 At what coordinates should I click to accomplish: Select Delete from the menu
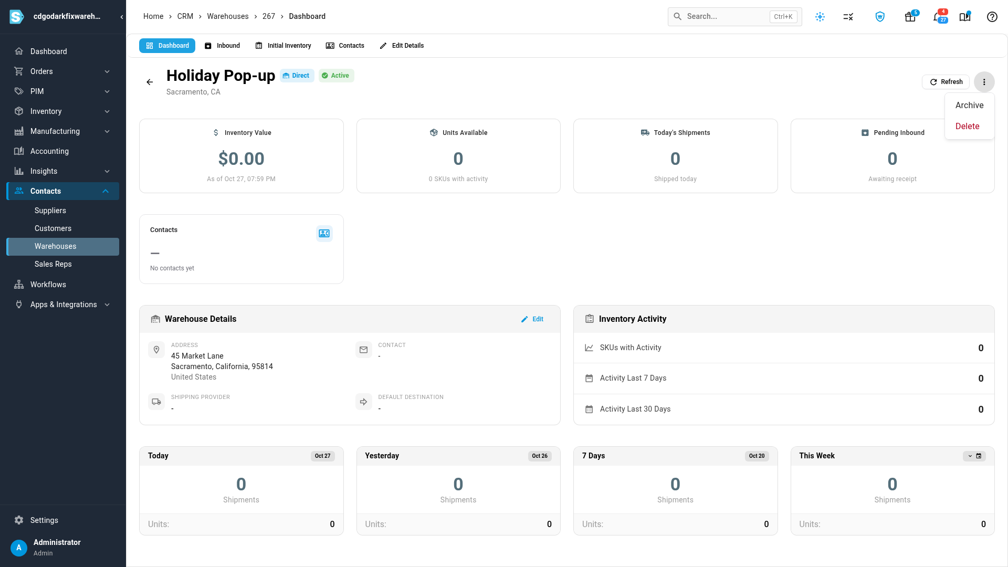click(969, 127)
